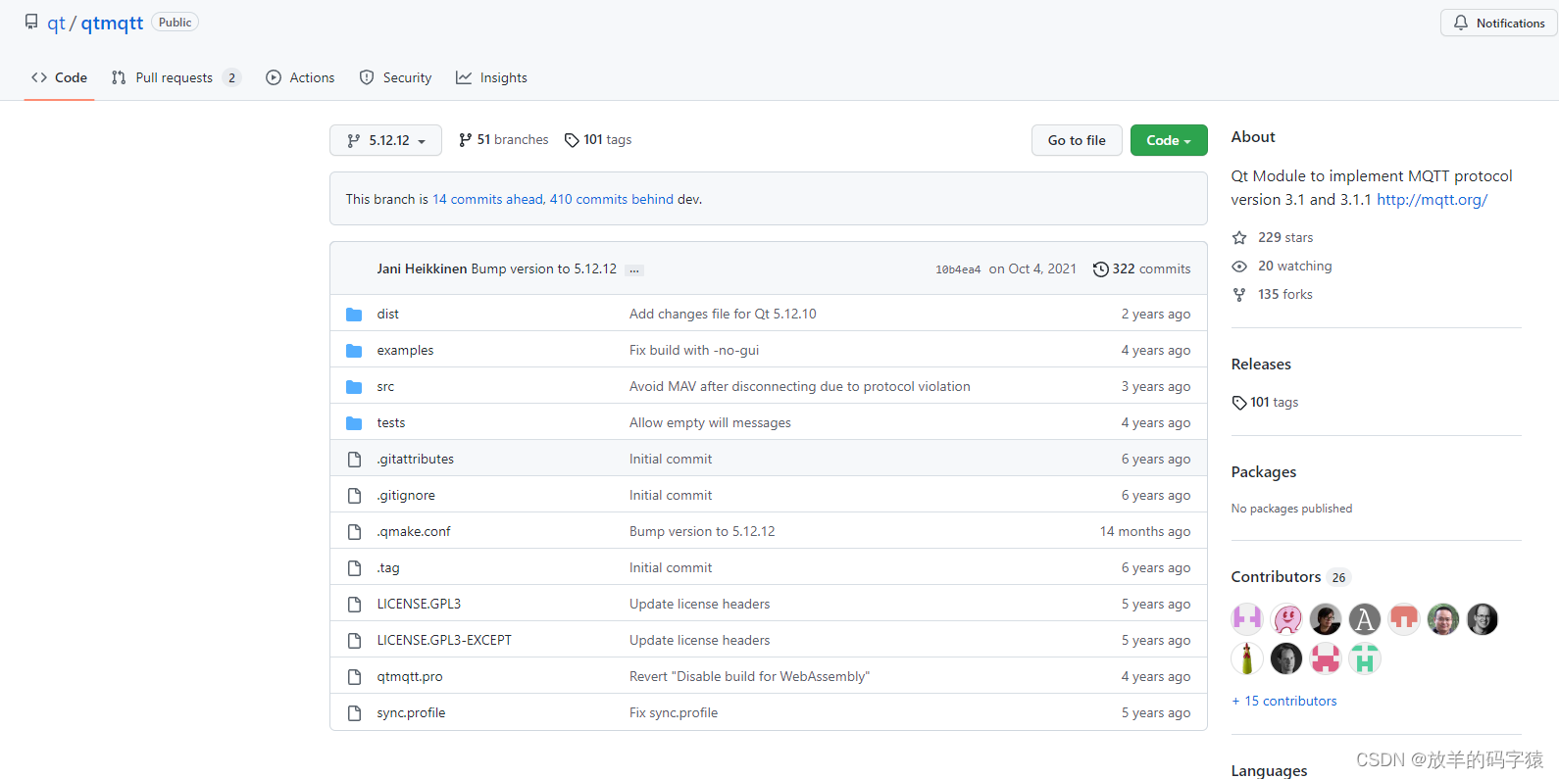The height and width of the screenshot is (779, 1559).
Task: Click first contributor avatar, purple identicon
Action: [x=1247, y=619]
